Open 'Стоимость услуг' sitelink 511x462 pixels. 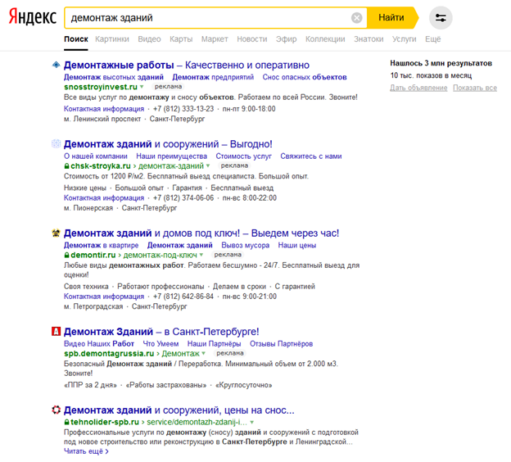click(243, 156)
